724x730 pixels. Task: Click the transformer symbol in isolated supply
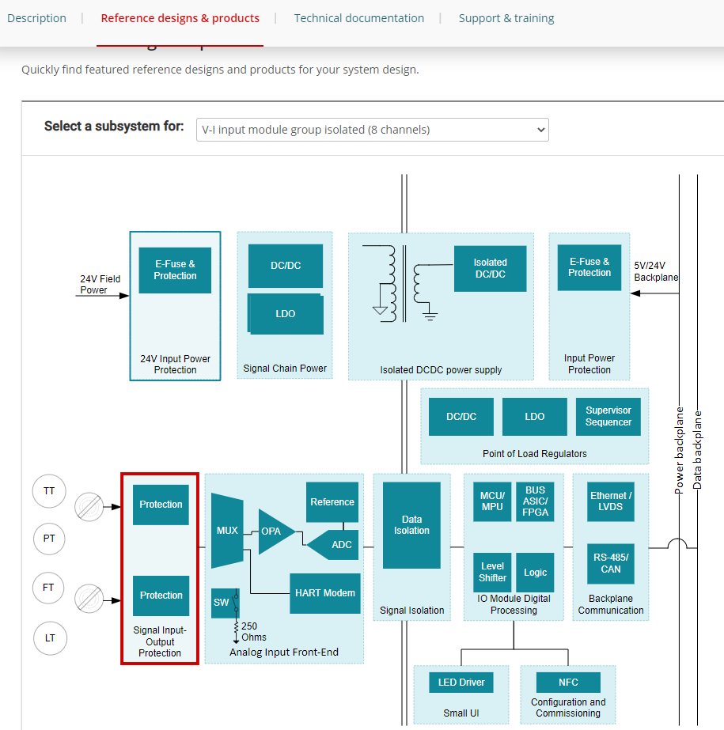[x=404, y=284]
